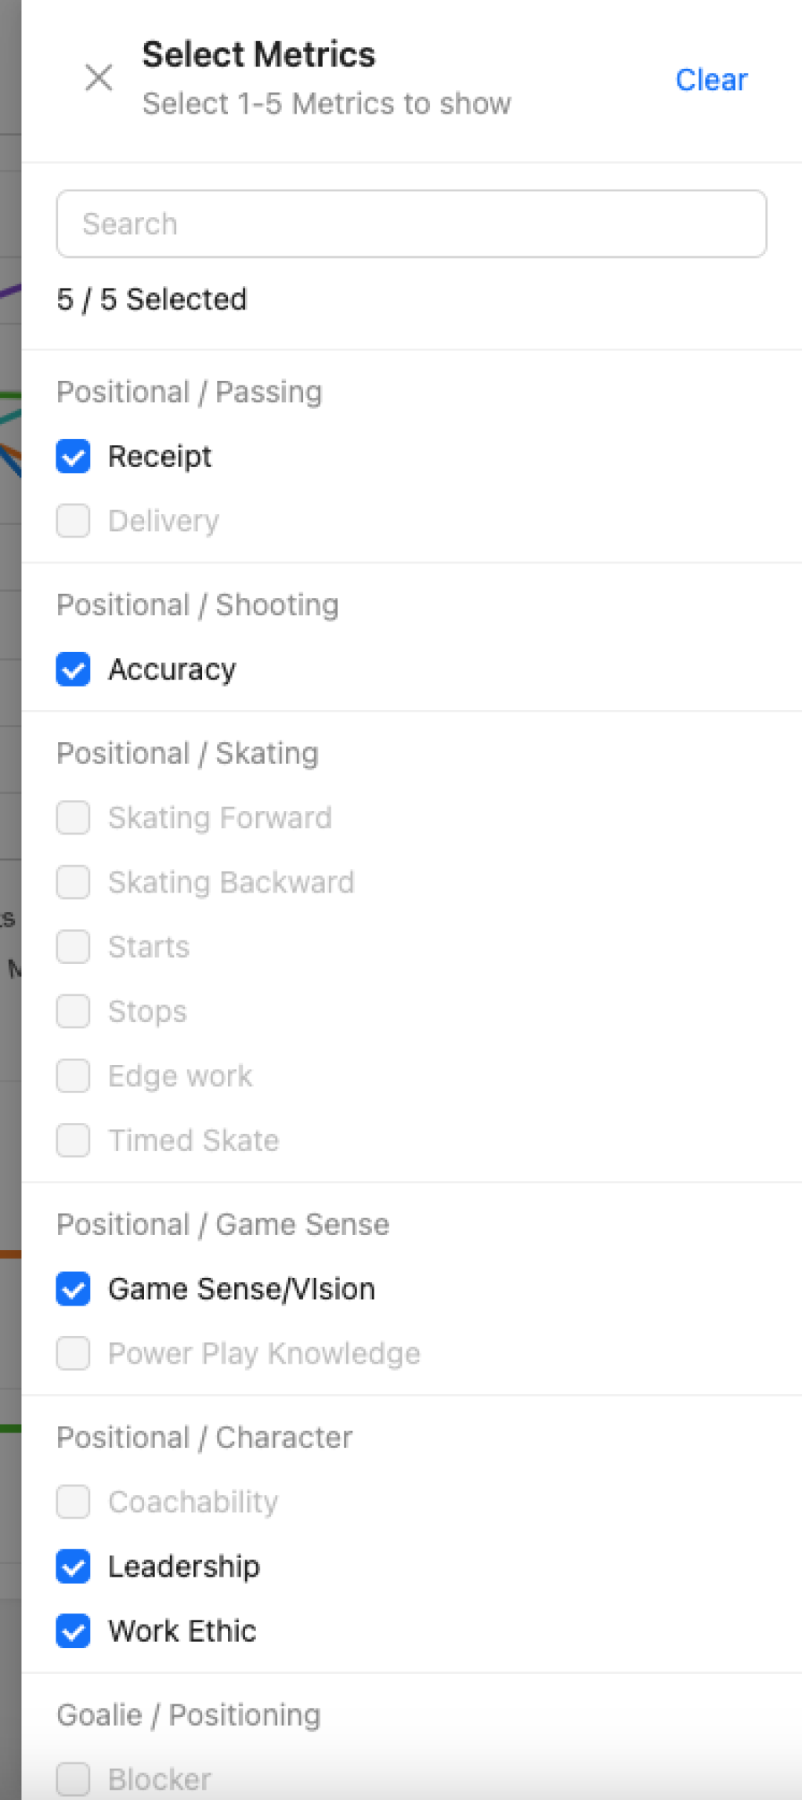Viewport: 802px width, 1800px height.
Task: Deselect Game Sense/Vision checkbox
Action: [73, 1289]
